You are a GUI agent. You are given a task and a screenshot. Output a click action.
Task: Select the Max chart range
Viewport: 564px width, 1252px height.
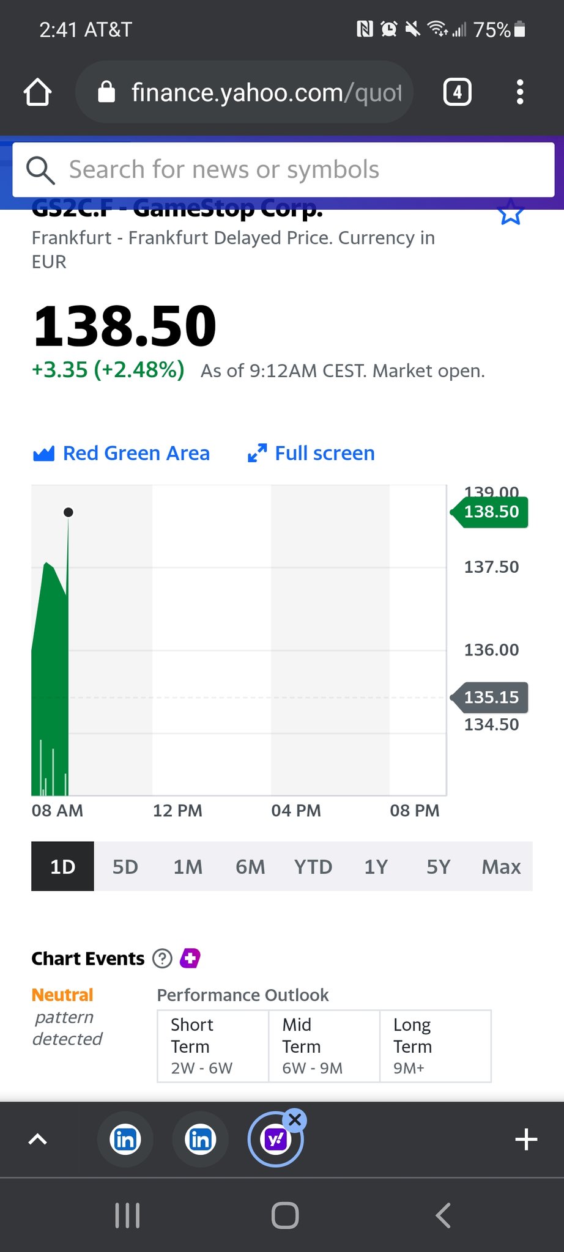point(501,866)
